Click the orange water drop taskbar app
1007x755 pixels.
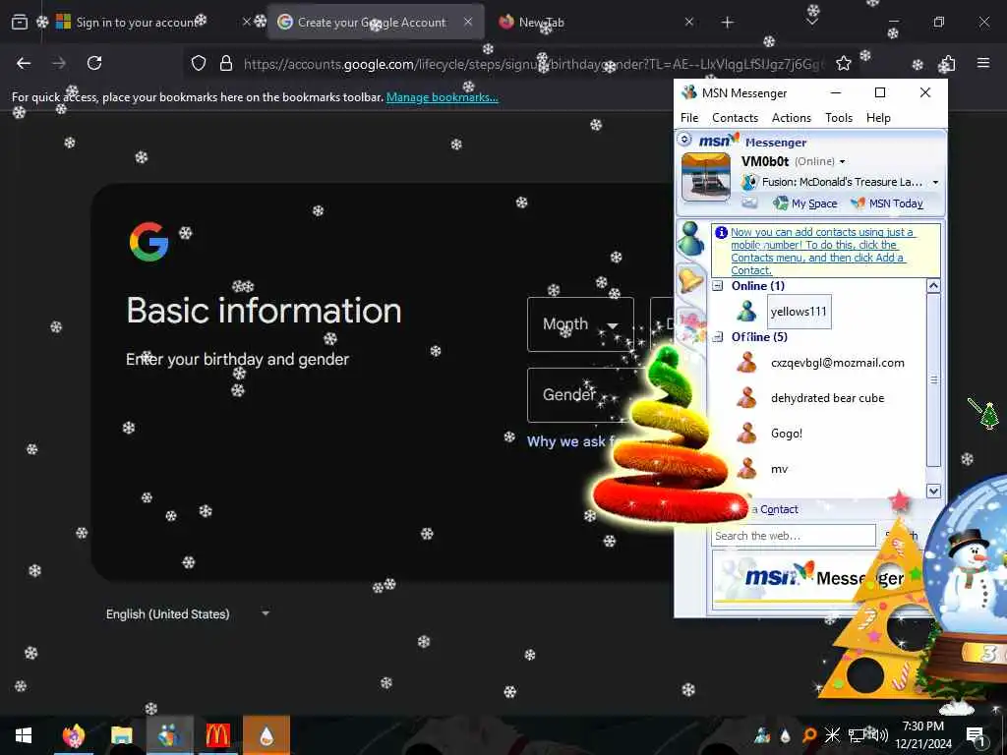point(267,735)
